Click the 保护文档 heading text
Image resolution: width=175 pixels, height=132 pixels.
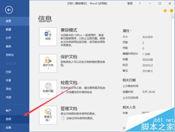[69, 57]
